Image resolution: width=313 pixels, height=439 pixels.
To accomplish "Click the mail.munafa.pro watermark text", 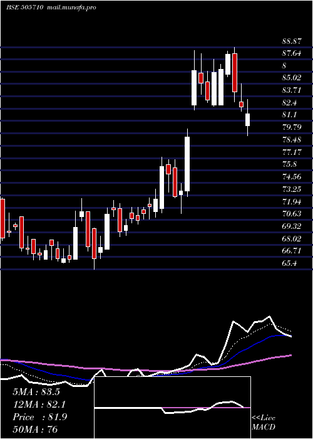I will [71, 8].
